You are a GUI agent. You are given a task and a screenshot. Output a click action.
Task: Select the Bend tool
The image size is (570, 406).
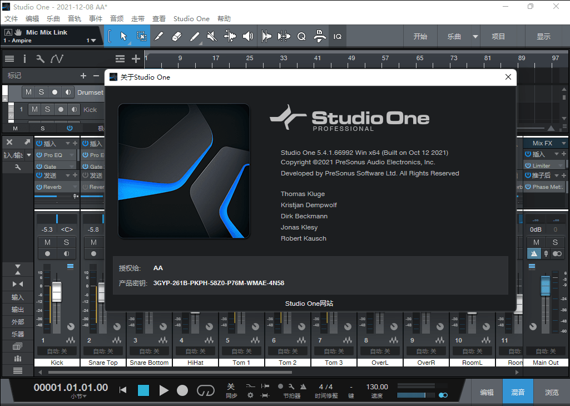(230, 36)
